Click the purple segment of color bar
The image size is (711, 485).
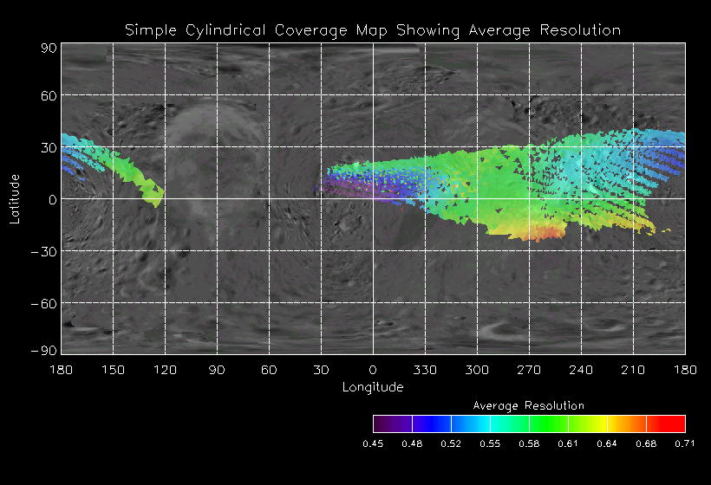click(x=393, y=424)
